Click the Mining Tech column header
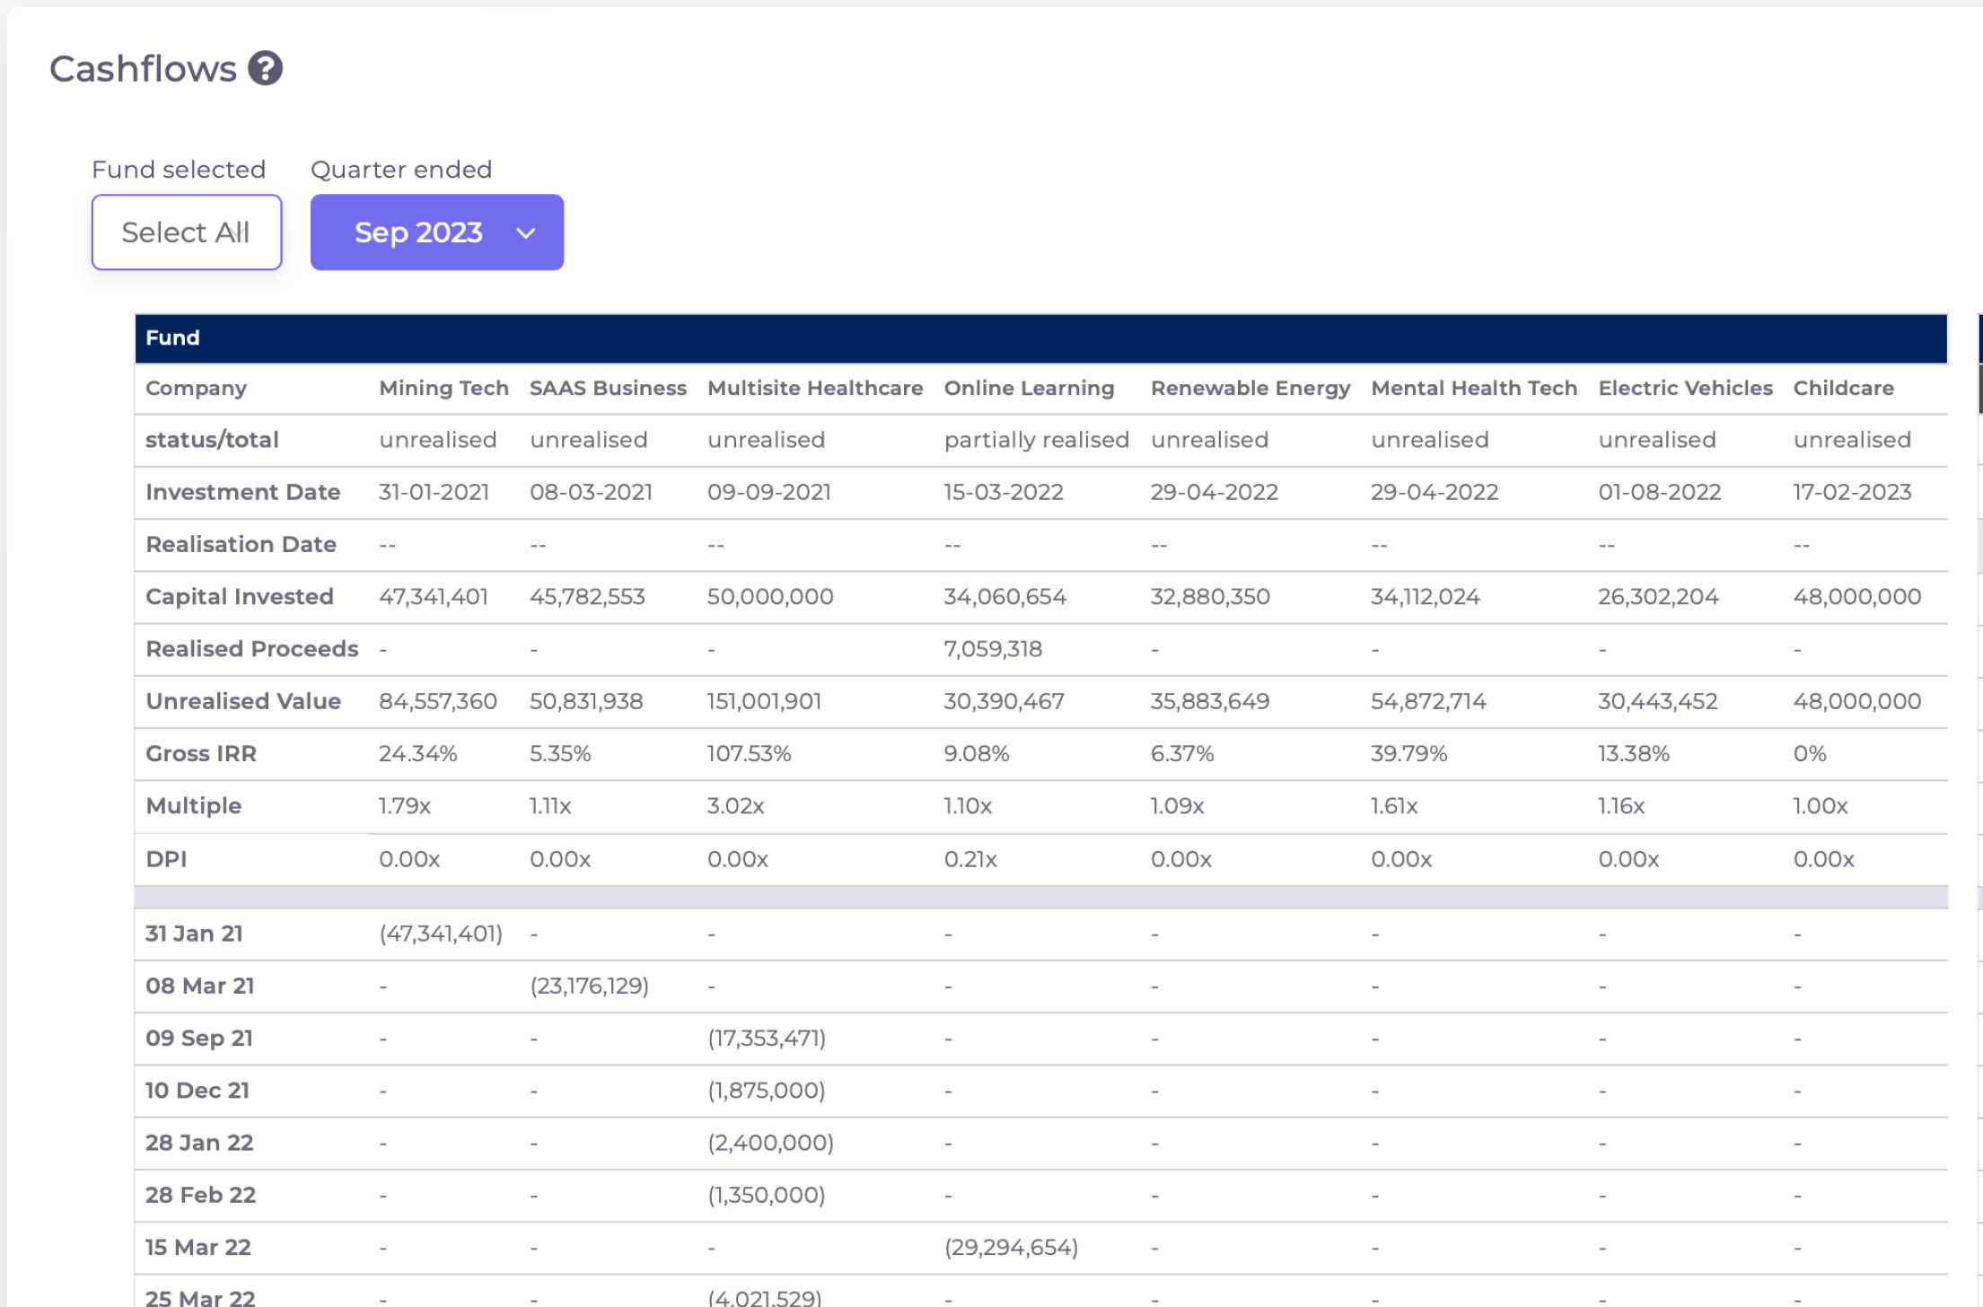Screen dimensions: 1983x1307 click(x=443, y=388)
